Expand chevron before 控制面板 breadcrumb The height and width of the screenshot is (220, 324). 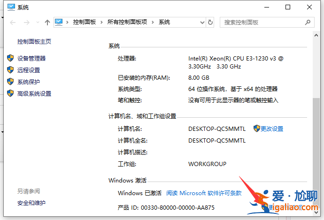[x=67, y=23]
